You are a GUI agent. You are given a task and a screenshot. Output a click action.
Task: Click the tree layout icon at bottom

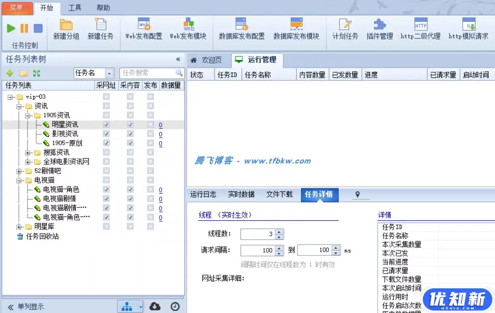pyautogui.click(x=127, y=306)
